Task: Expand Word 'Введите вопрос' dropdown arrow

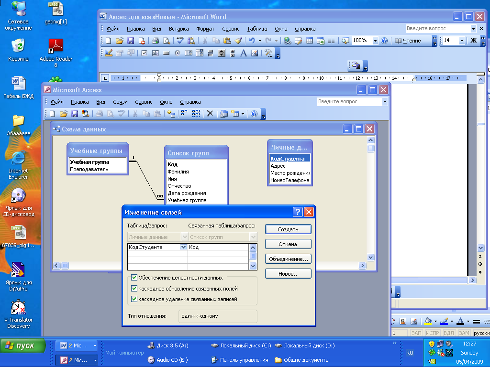Action: (473, 28)
